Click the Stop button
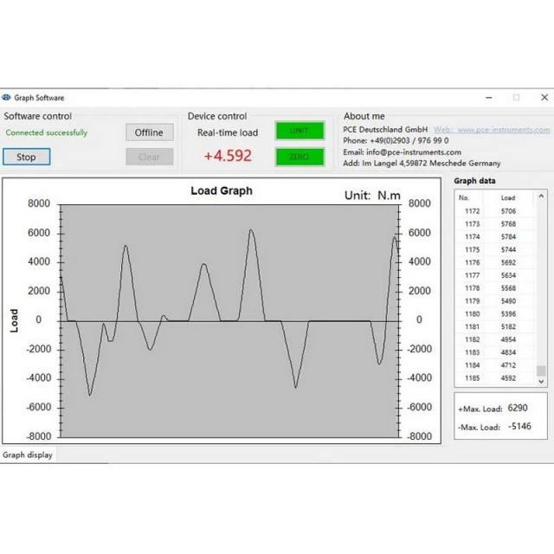 pos(27,157)
